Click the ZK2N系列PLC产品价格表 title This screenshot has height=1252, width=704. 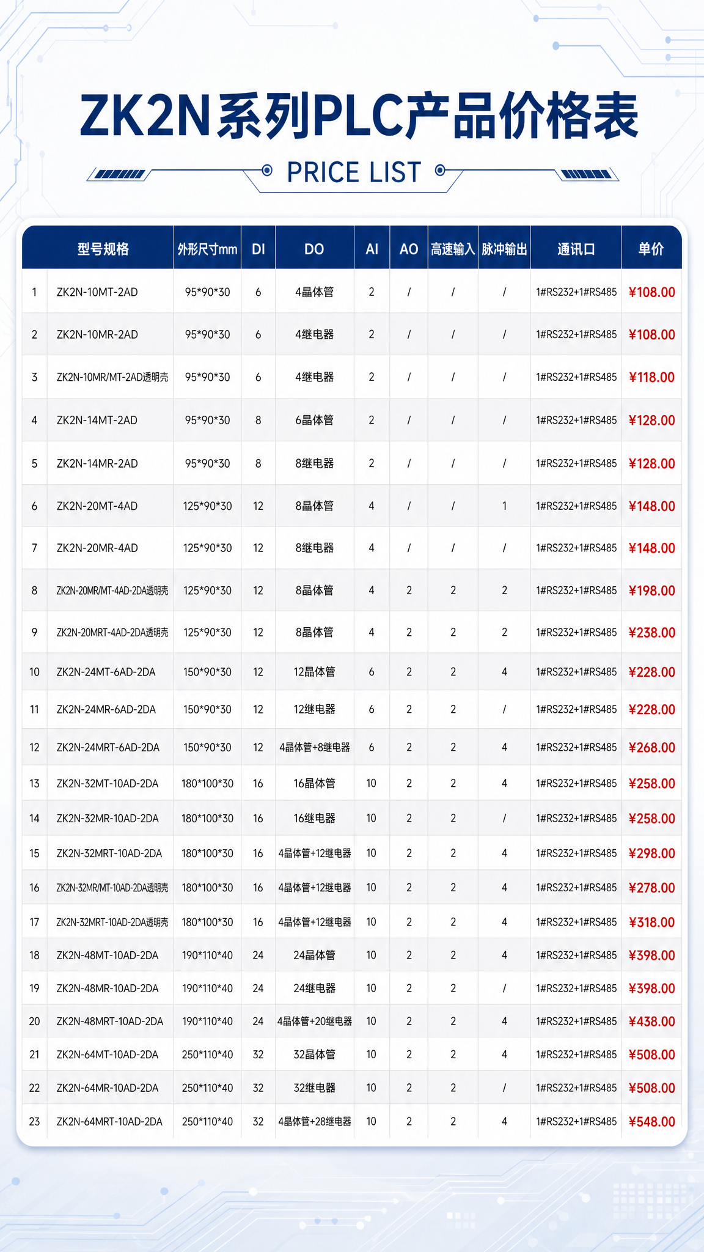click(x=359, y=117)
